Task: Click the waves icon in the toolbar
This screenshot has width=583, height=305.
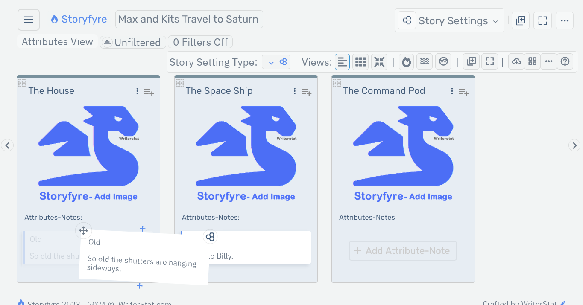Action: (x=425, y=61)
